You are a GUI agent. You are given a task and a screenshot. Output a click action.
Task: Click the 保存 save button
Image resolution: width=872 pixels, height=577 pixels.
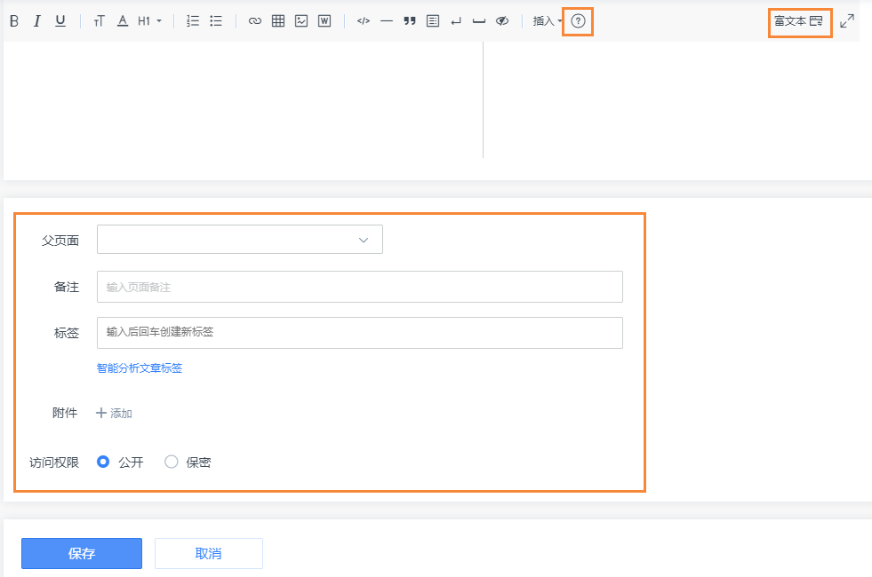(82, 553)
